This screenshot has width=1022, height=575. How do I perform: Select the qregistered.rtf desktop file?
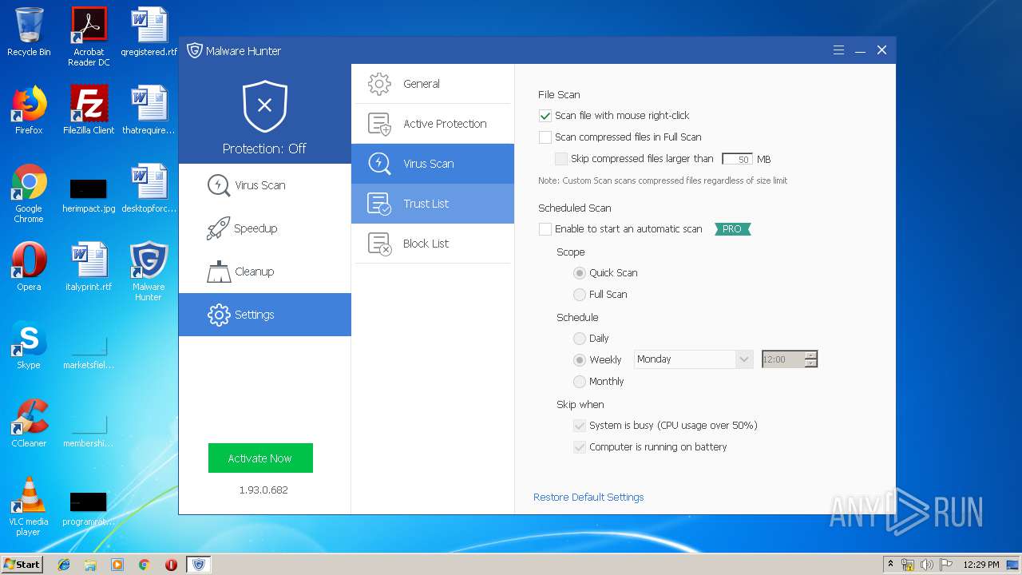tap(149, 32)
